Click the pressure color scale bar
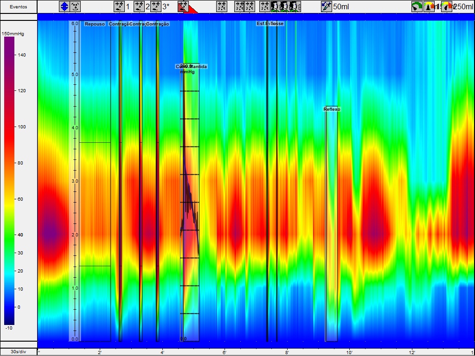The image size is (475, 356). tap(9, 181)
